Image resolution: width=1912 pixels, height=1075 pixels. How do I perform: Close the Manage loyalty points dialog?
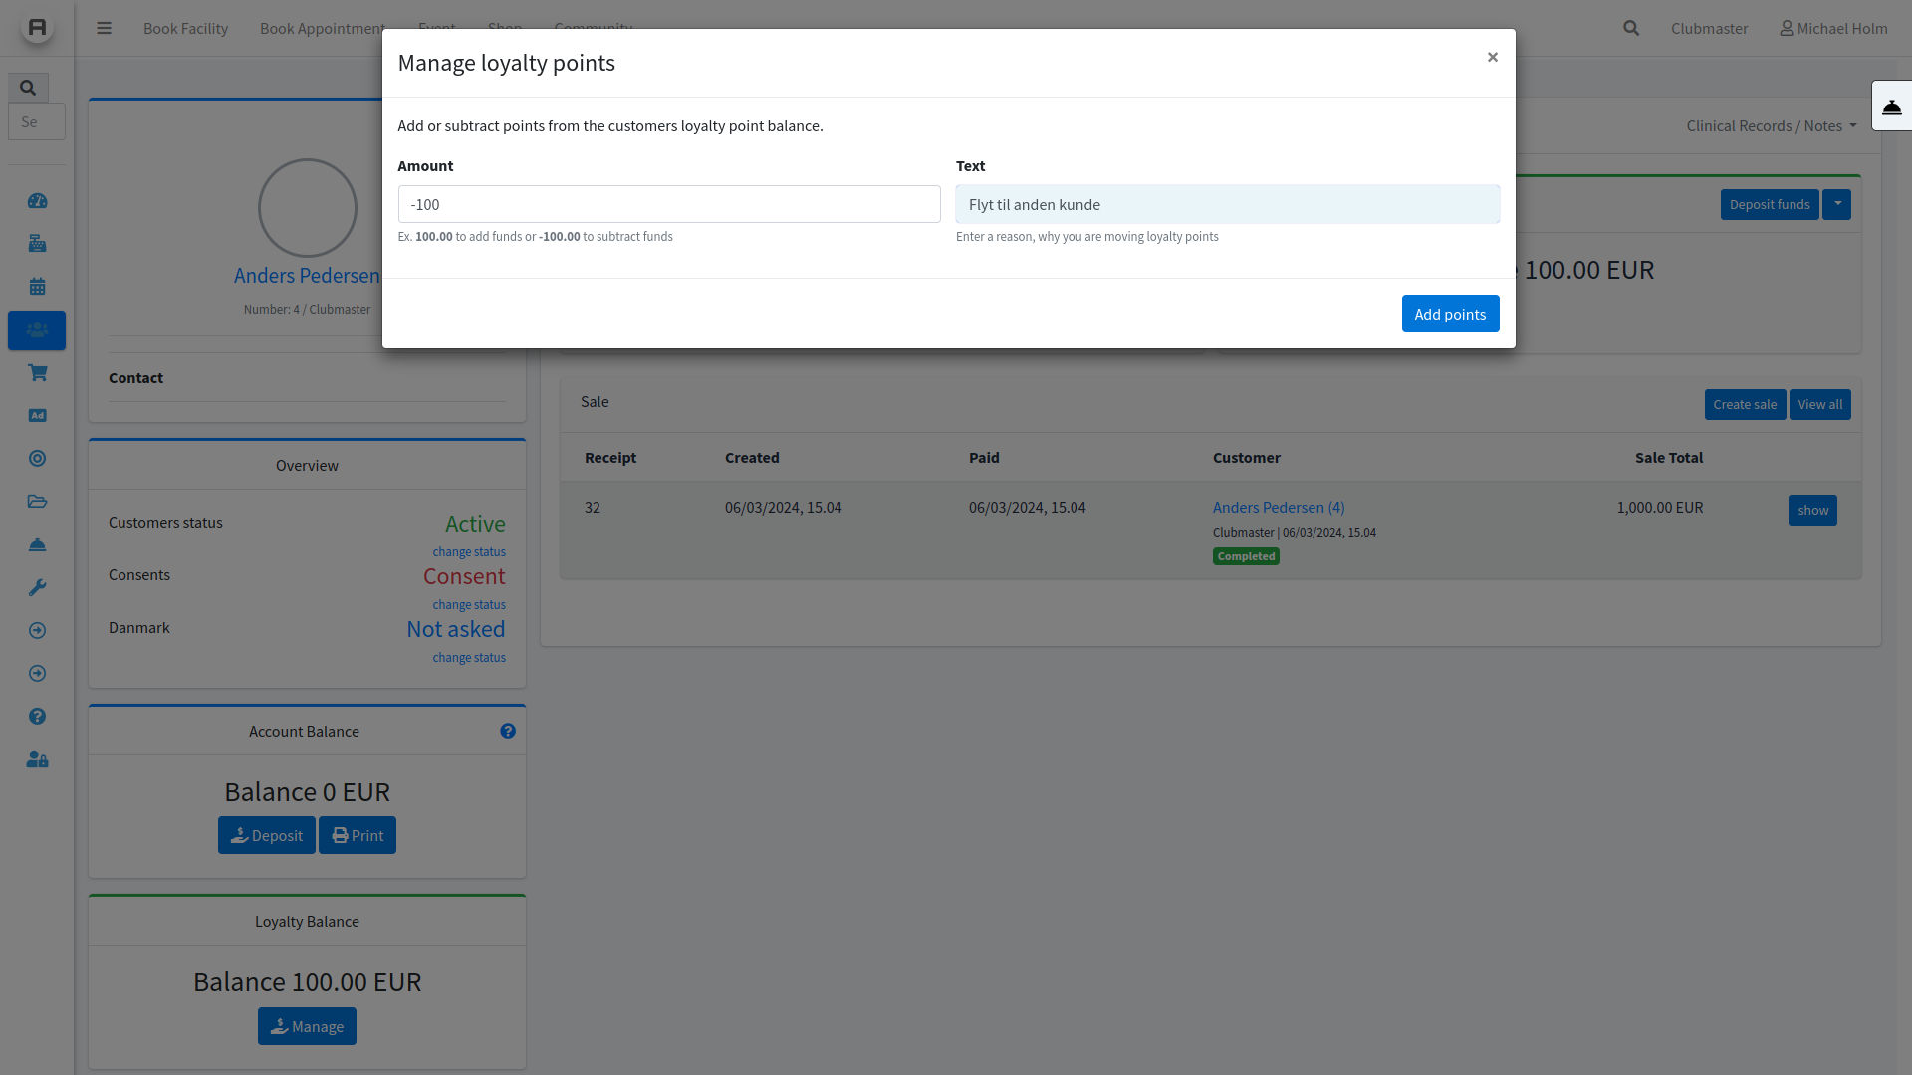click(1492, 57)
